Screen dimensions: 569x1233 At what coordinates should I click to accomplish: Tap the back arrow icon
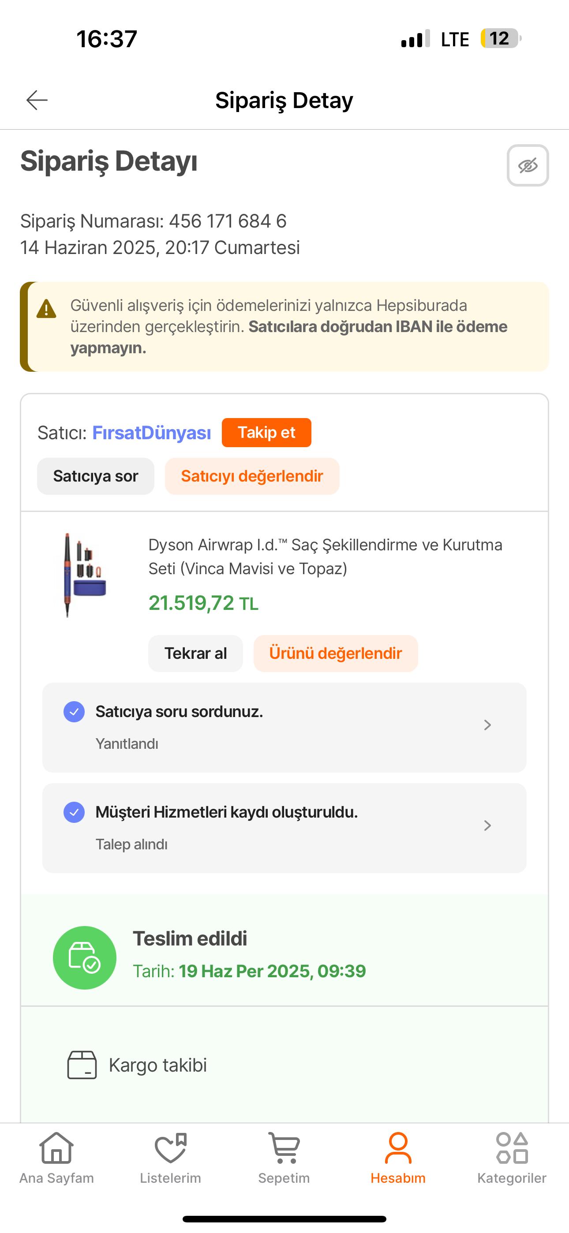pos(37,100)
